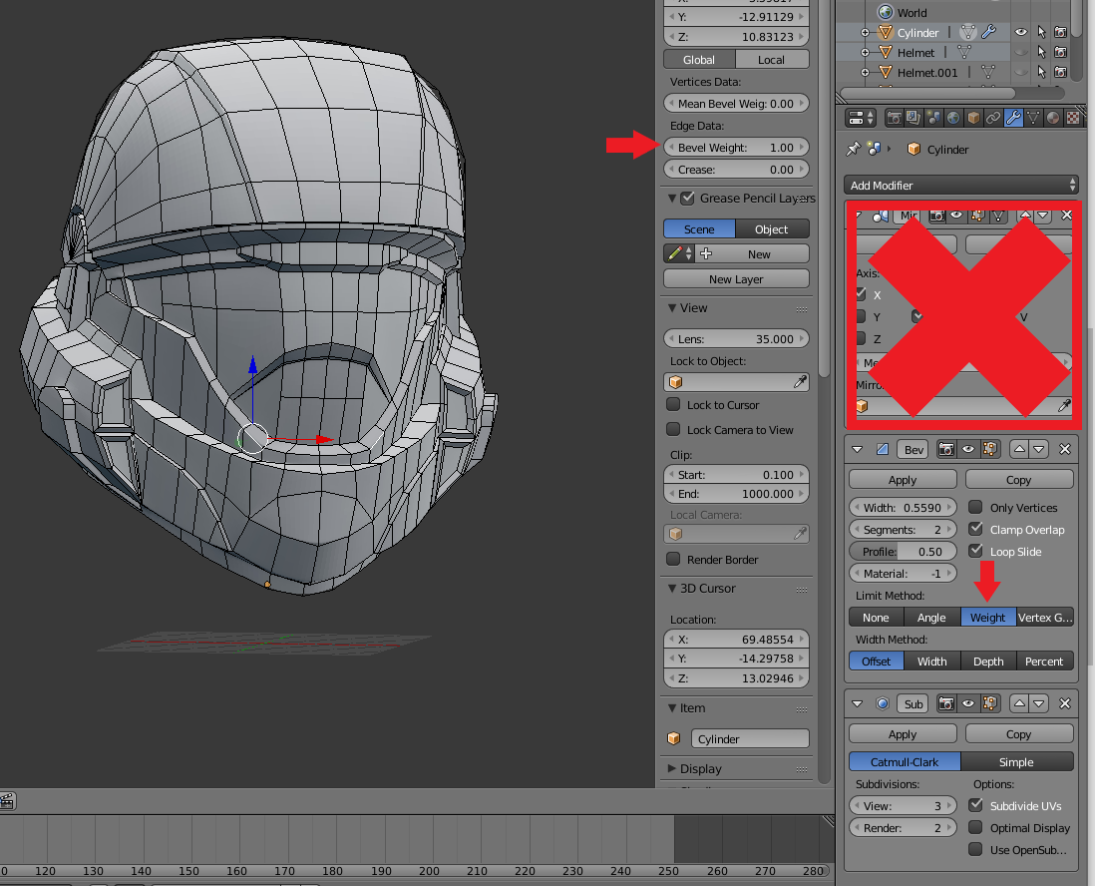The image size is (1095, 886).
Task: Expand the Helmet.001 tree node
Action: click(x=865, y=72)
